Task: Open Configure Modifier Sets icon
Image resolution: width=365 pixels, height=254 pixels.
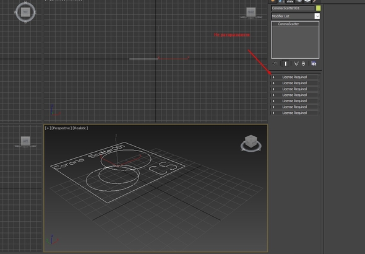Action: point(314,63)
